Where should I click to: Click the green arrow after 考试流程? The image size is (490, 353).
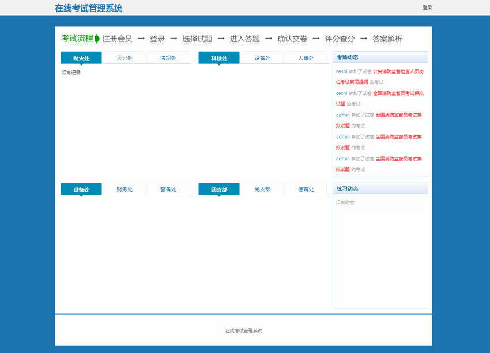(x=97, y=39)
